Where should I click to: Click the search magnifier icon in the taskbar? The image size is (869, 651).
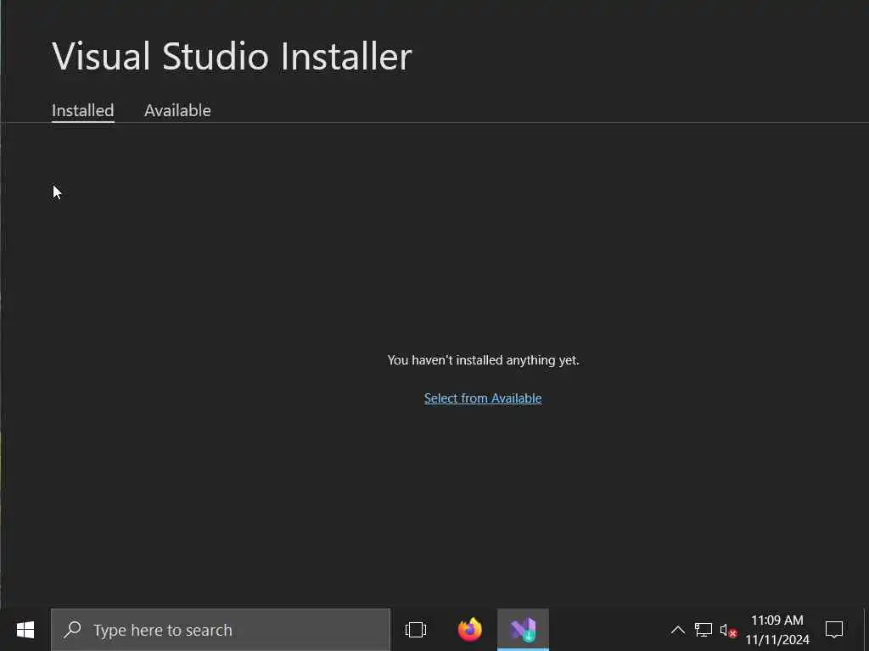[73, 630]
